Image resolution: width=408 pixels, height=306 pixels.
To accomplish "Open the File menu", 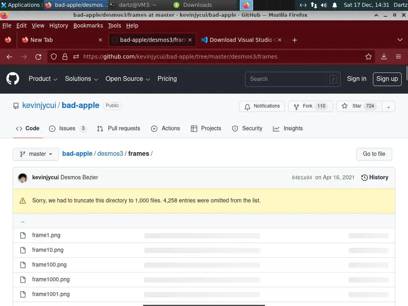I will coord(7,25).
